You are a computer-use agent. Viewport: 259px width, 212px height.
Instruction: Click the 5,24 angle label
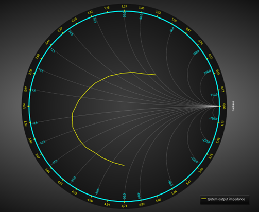pyautogui.click(x=174, y=192)
